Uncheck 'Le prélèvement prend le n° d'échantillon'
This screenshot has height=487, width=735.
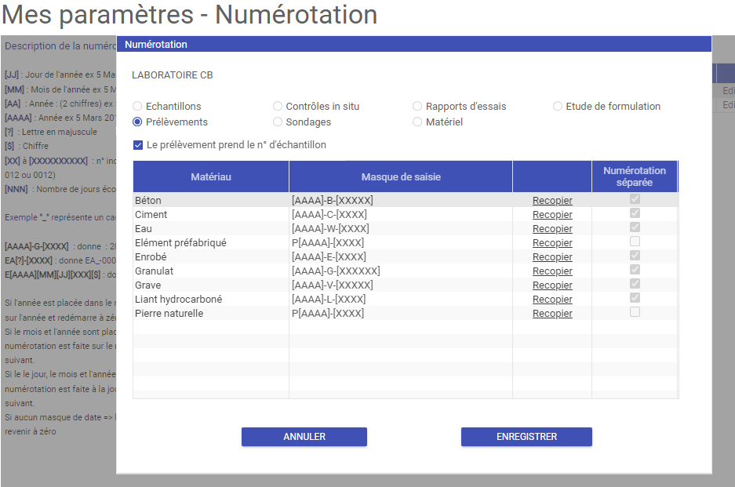pos(138,145)
